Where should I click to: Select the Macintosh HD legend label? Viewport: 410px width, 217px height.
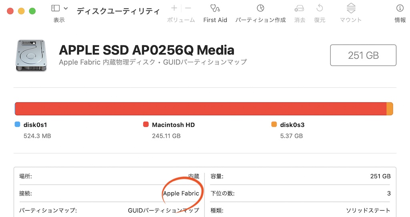coord(173,125)
